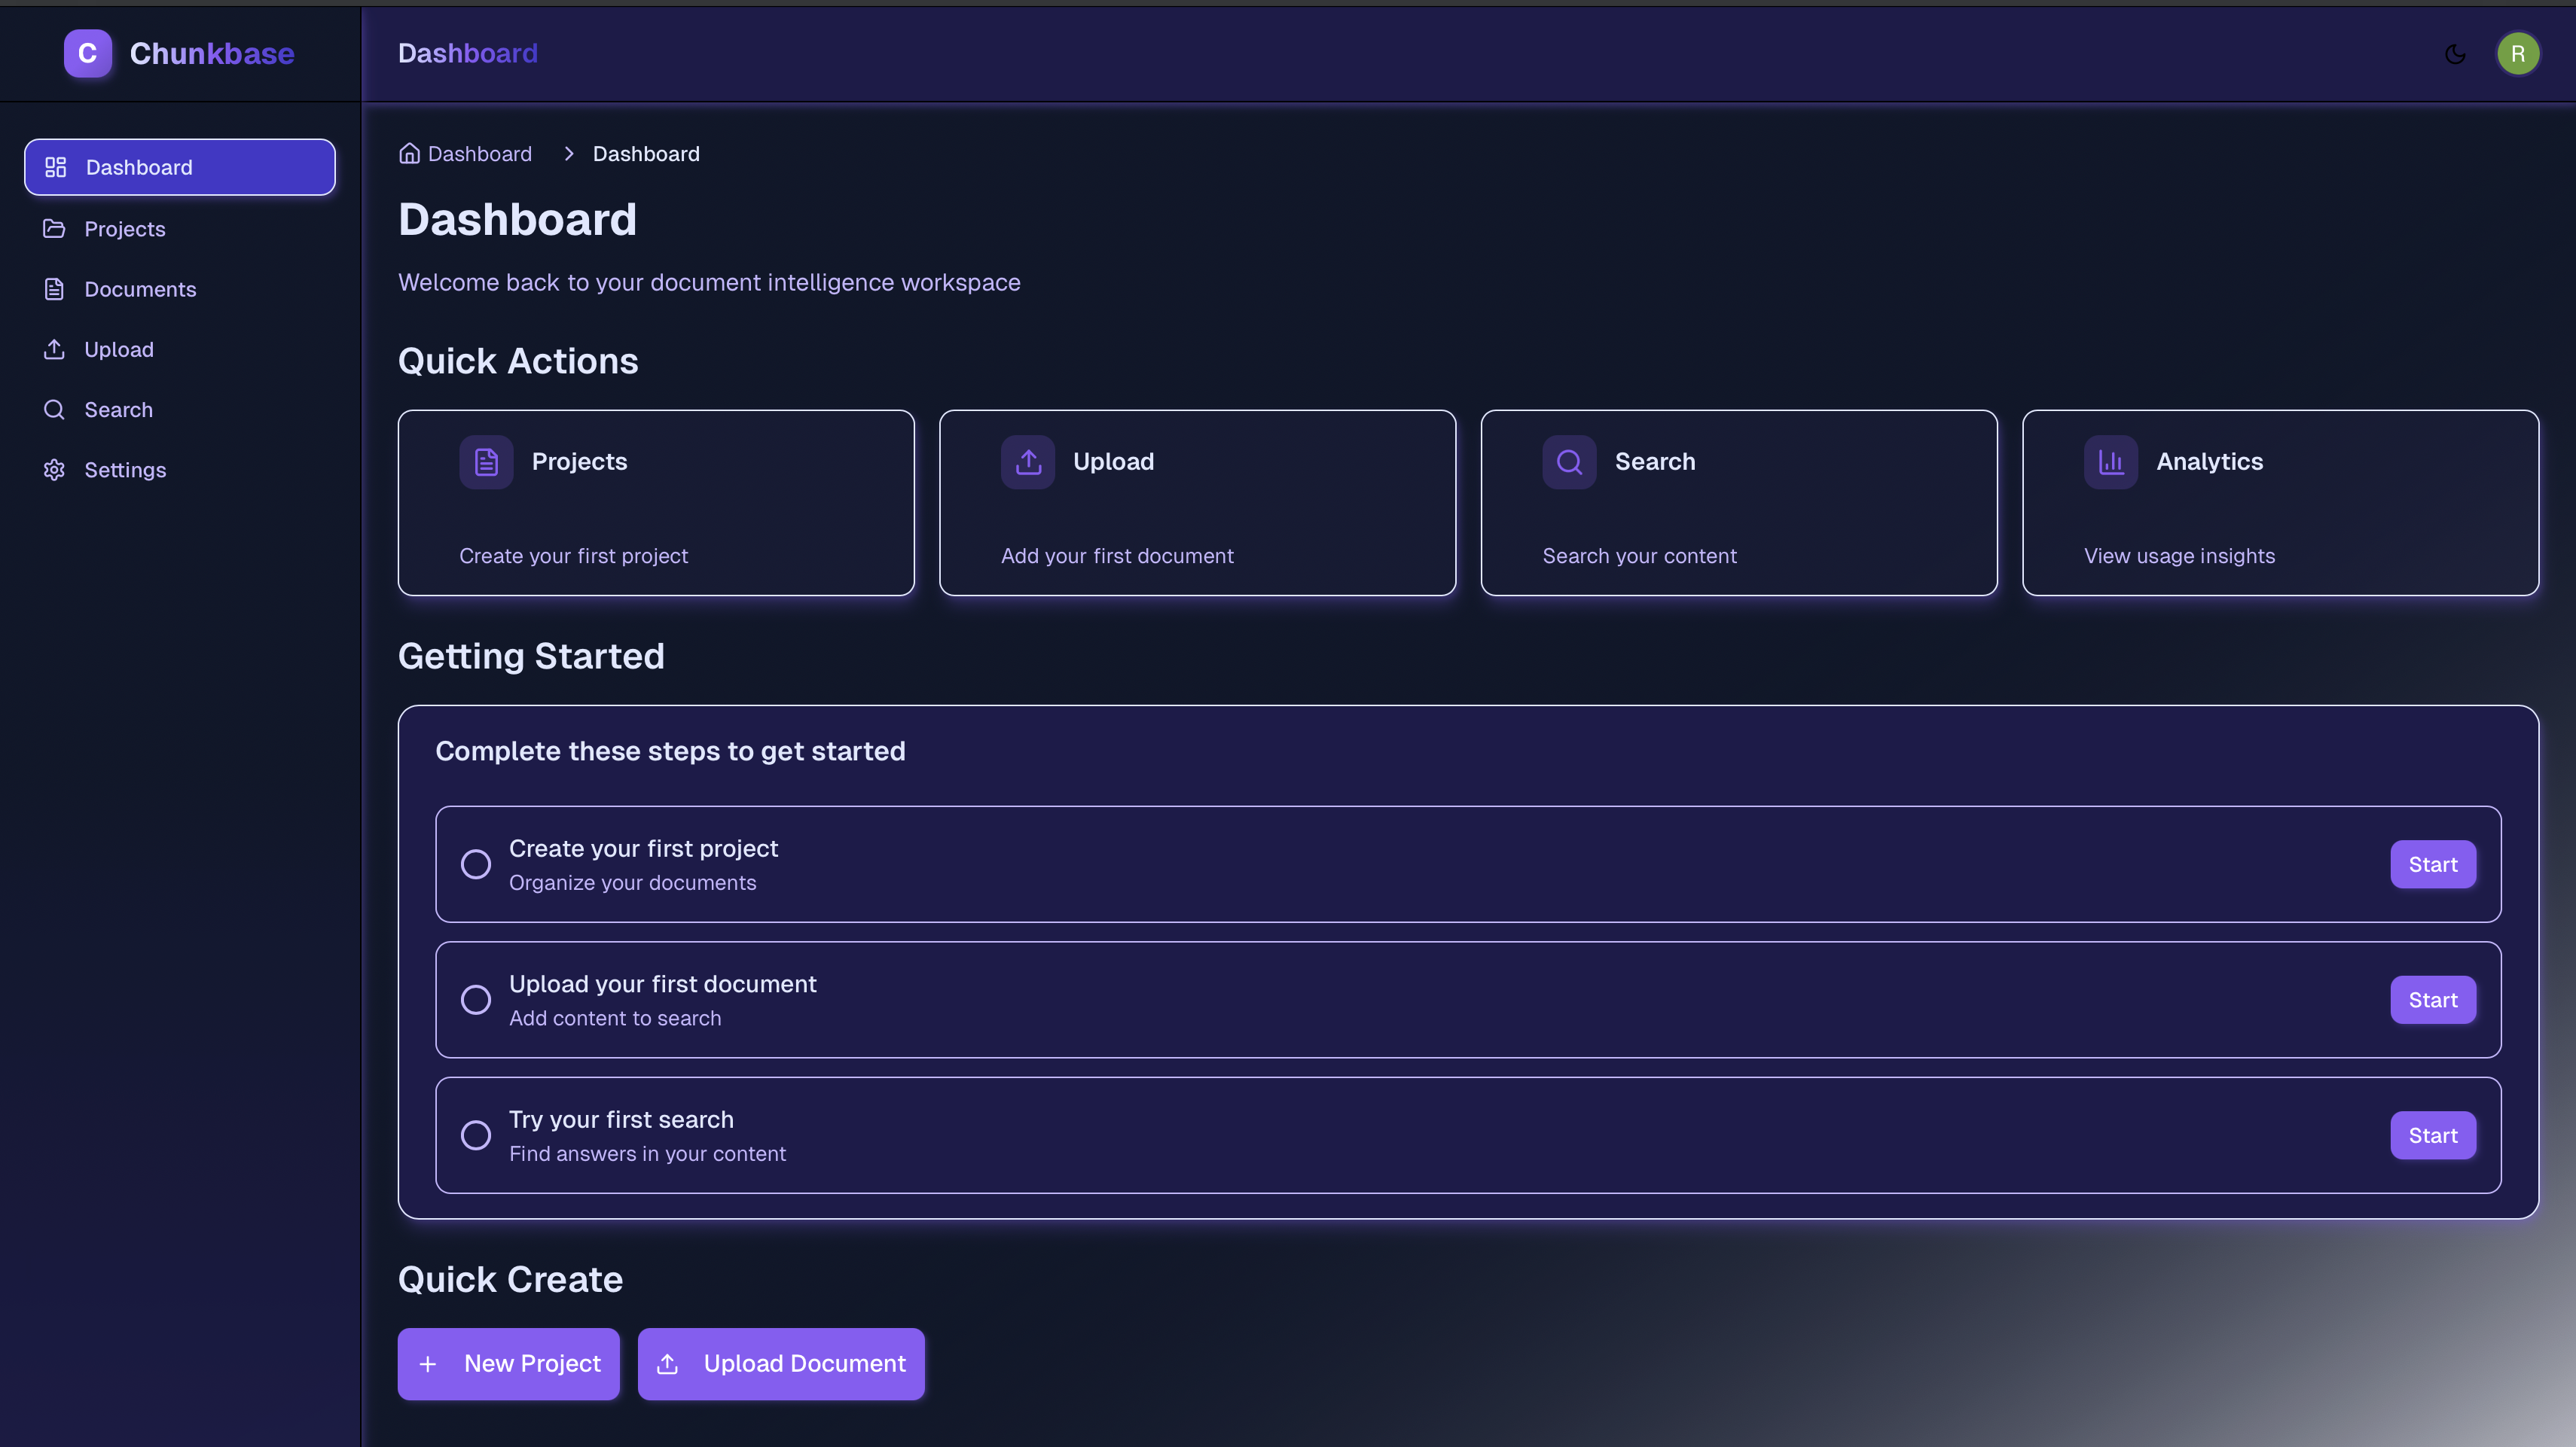The height and width of the screenshot is (1447, 2576).
Task: Select the 'Search your content' quick action card
Action: click(x=1739, y=503)
